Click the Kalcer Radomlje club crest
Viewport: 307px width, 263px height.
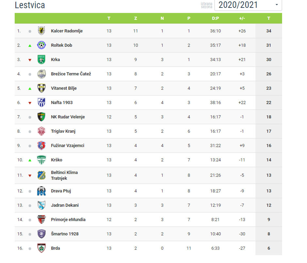tap(41, 31)
